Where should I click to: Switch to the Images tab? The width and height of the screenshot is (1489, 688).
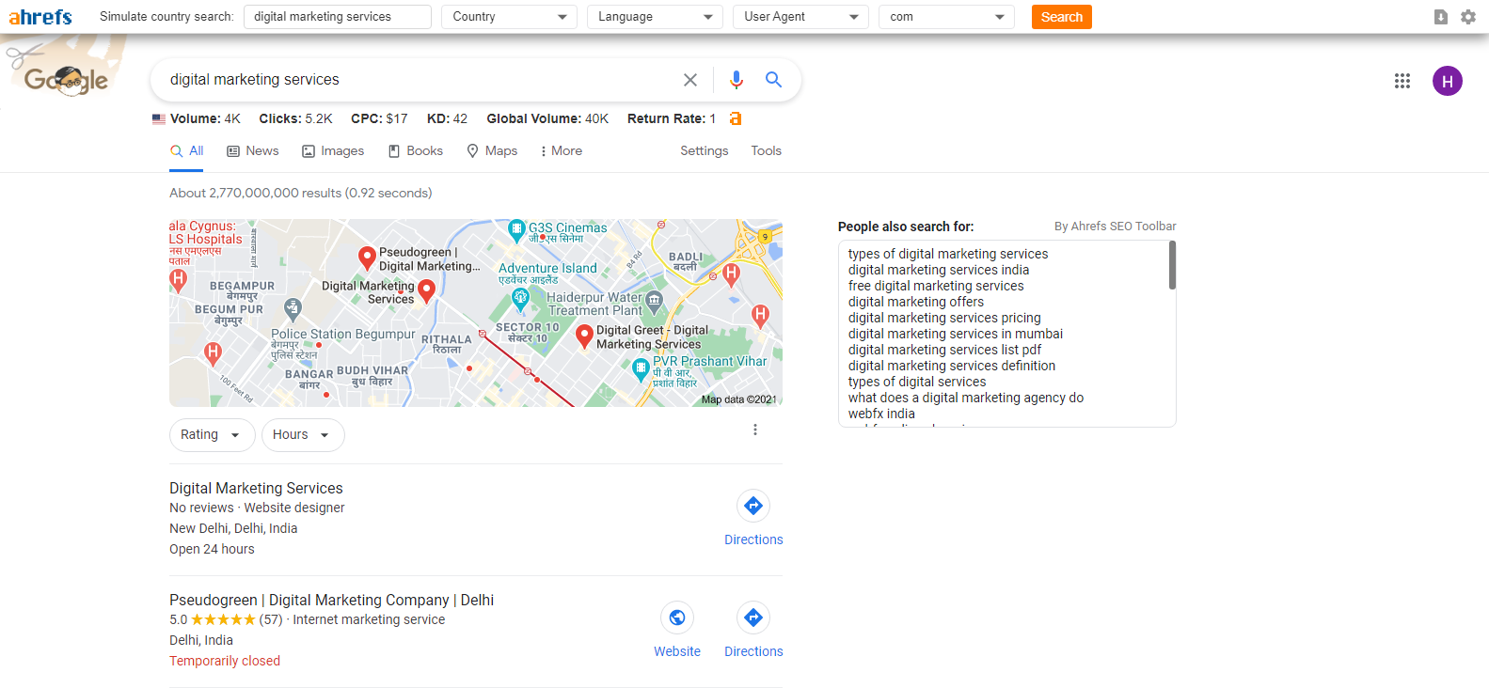(333, 150)
